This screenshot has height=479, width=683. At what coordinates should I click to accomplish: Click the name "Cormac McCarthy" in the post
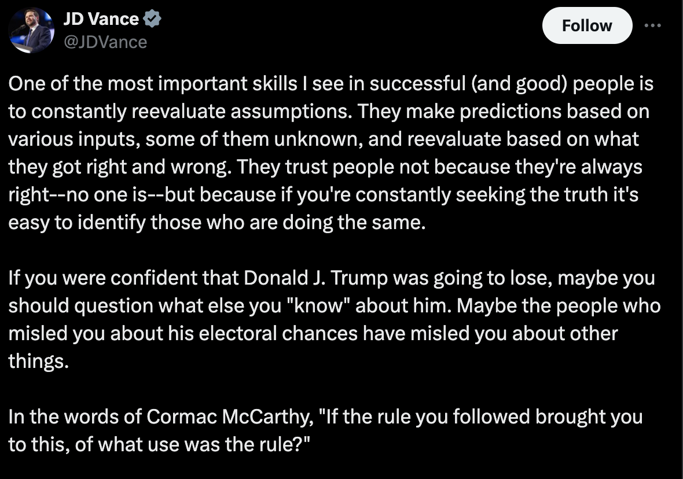(230, 417)
